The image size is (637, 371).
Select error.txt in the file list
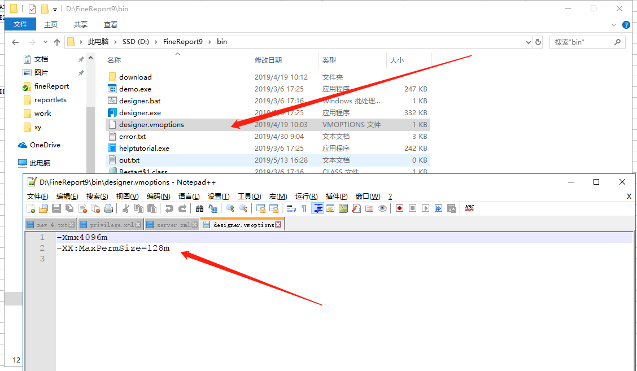pos(133,137)
